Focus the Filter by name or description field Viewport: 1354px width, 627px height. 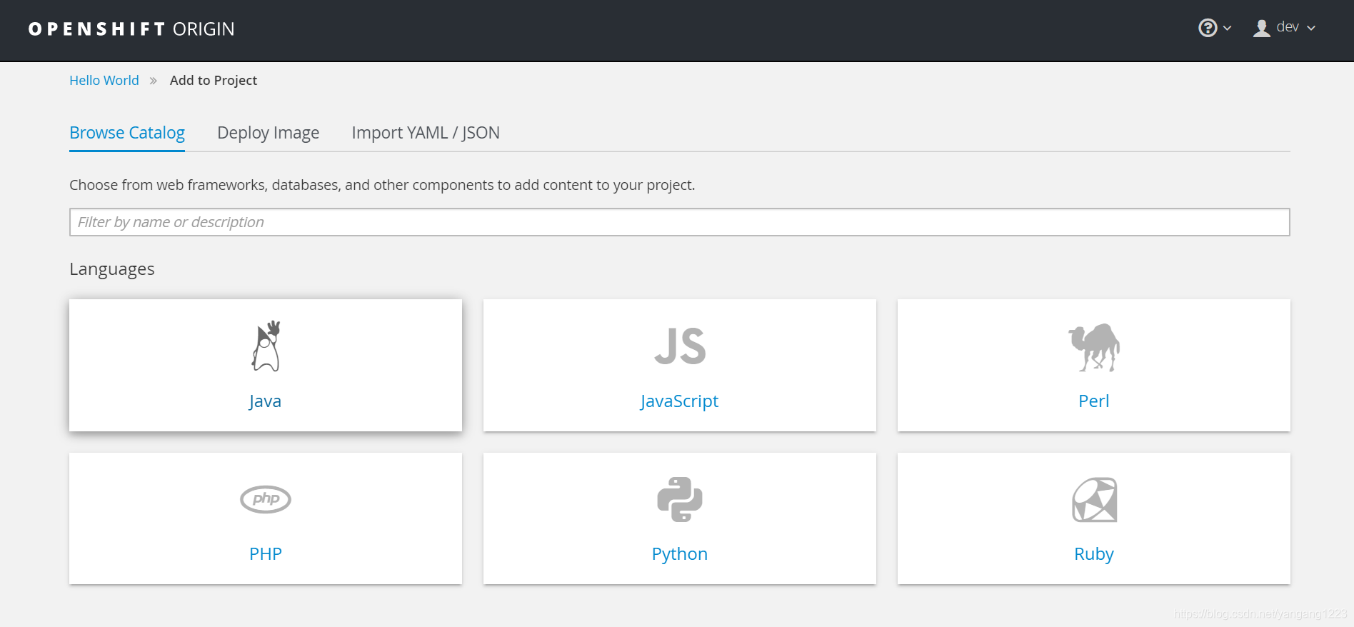click(679, 222)
